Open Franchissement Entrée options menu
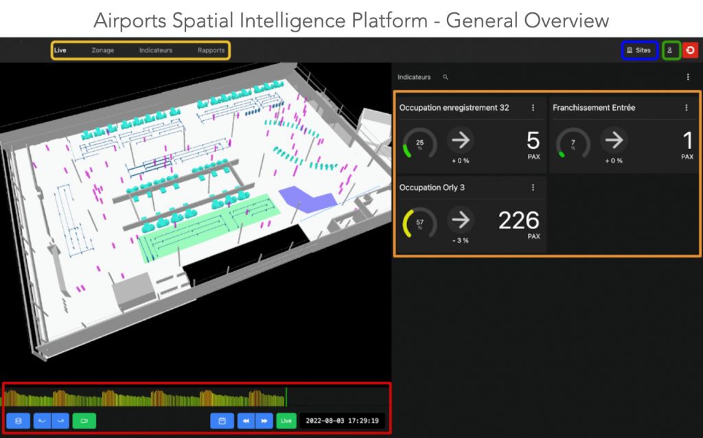 click(x=686, y=108)
